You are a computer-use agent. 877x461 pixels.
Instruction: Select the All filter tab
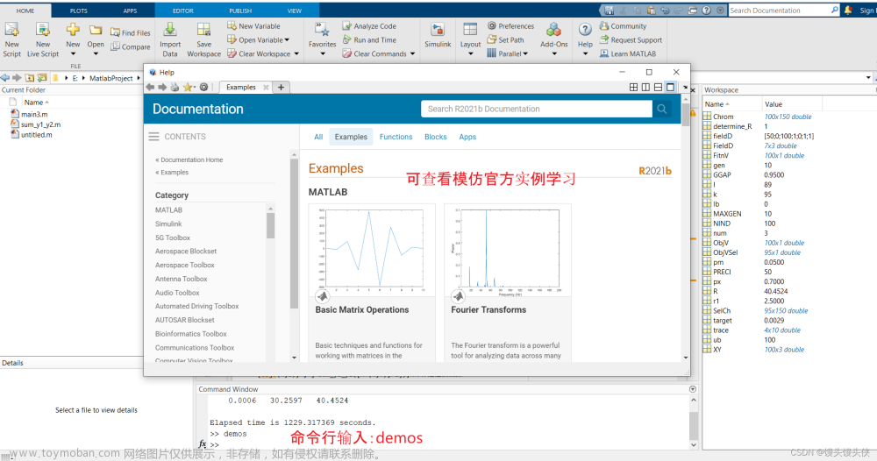[x=318, y=137]
